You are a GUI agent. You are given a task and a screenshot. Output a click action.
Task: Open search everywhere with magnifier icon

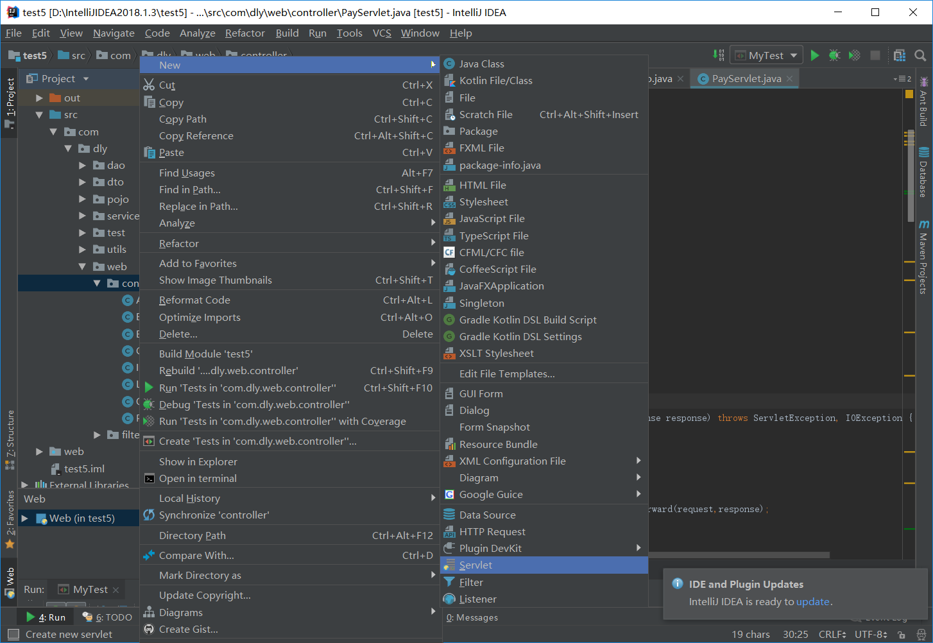pyautogui.click(x=920, y=55)
